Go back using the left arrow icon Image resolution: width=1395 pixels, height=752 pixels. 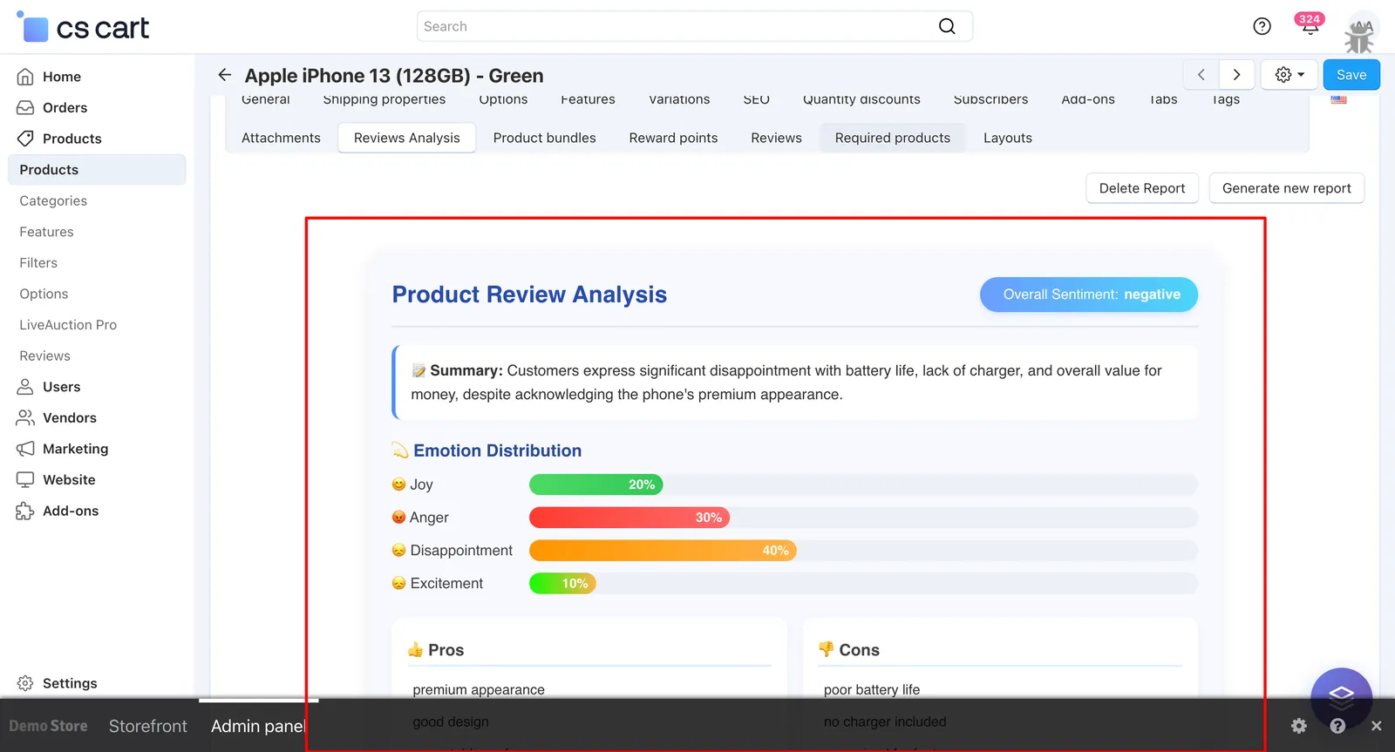click(x=224, y=75)
